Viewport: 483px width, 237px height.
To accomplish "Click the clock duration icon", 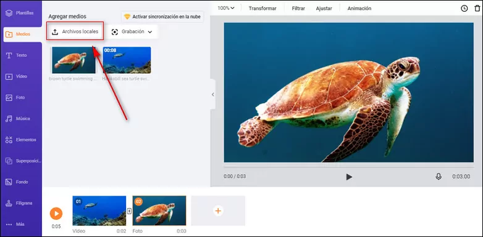I will pos(464,9).
